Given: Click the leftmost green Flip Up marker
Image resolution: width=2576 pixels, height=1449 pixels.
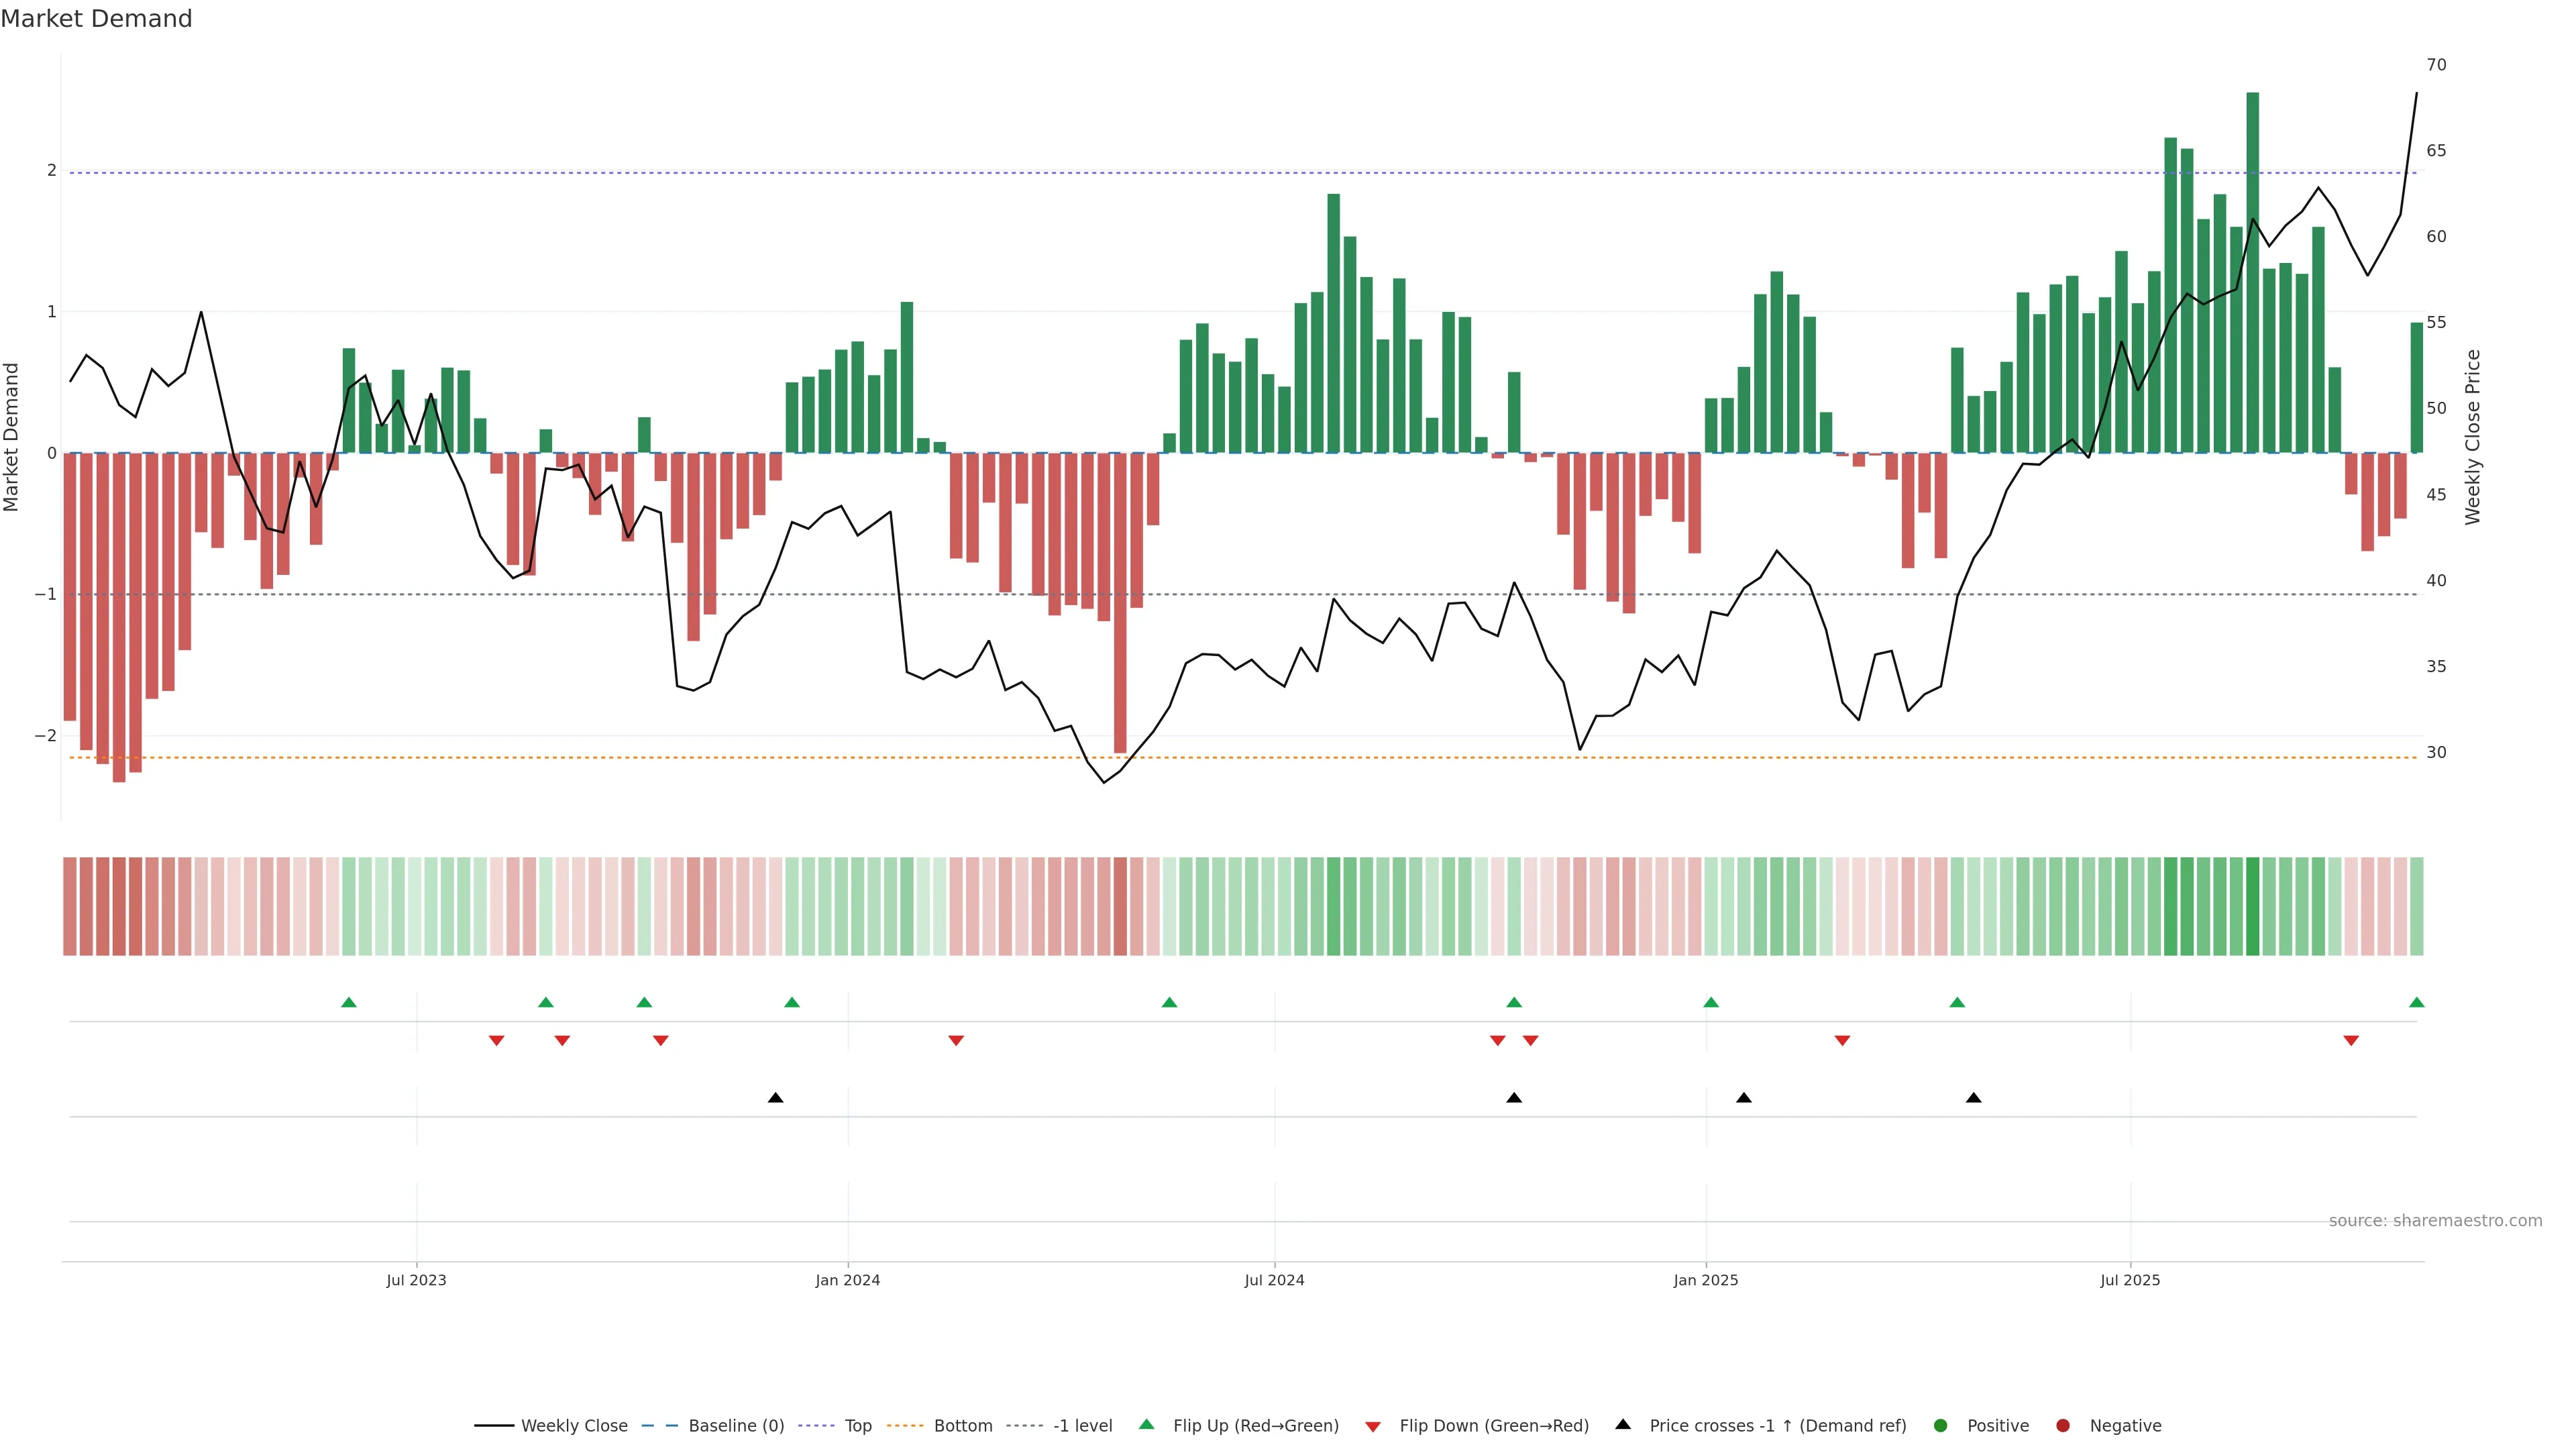Looking at the screenshot, I should click(x=349, y=1002).
